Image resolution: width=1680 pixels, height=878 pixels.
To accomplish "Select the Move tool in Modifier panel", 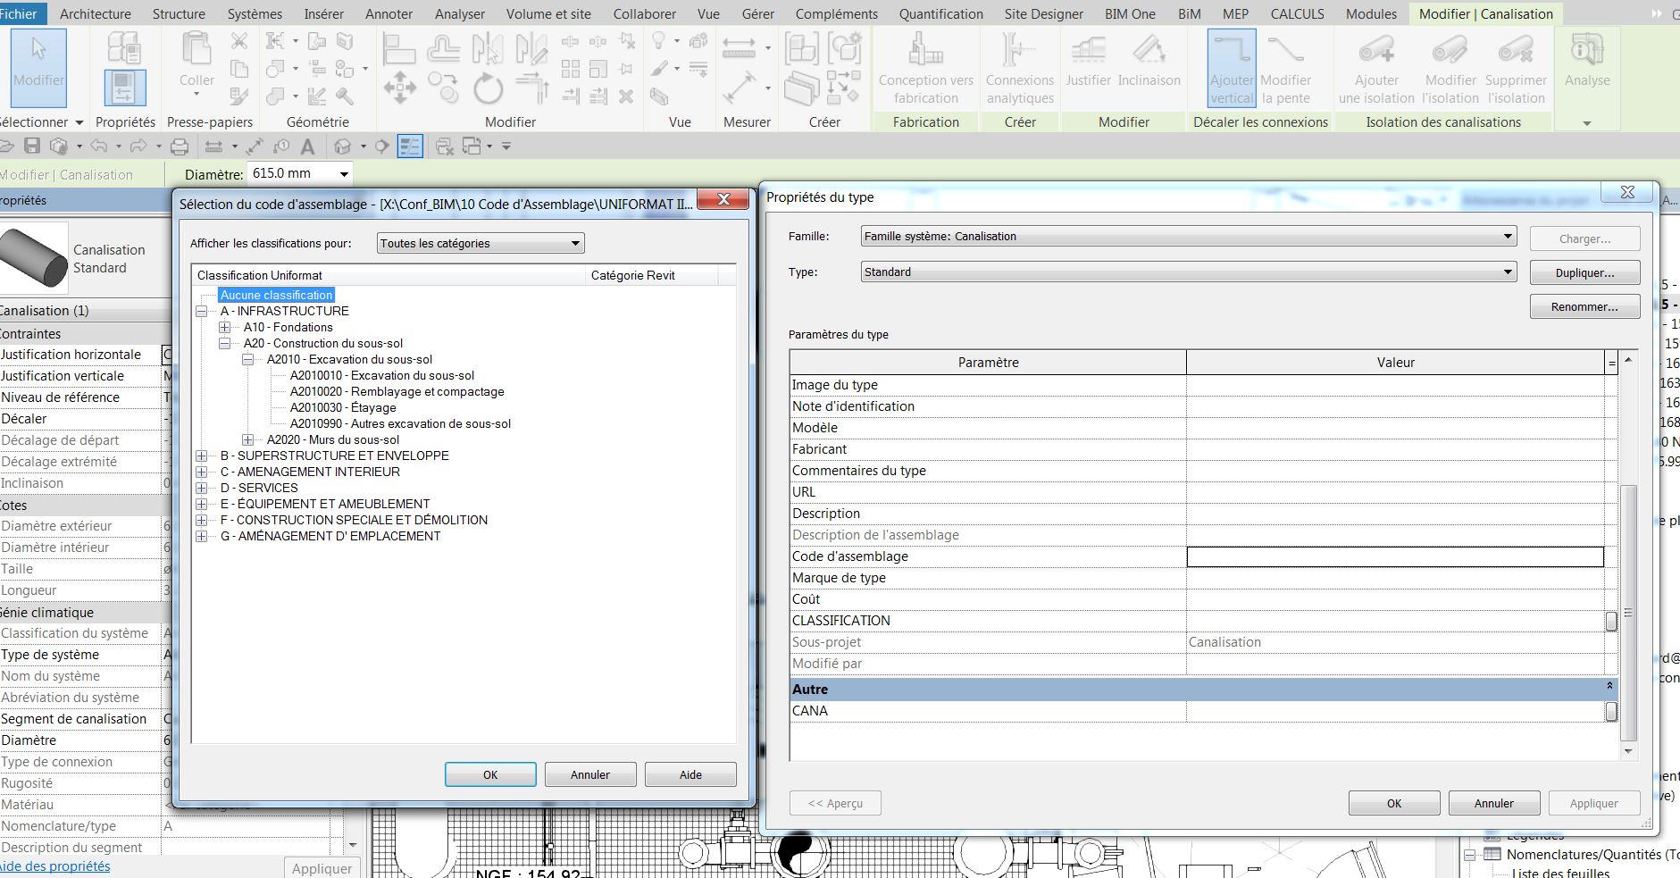I will coord(399,88).
